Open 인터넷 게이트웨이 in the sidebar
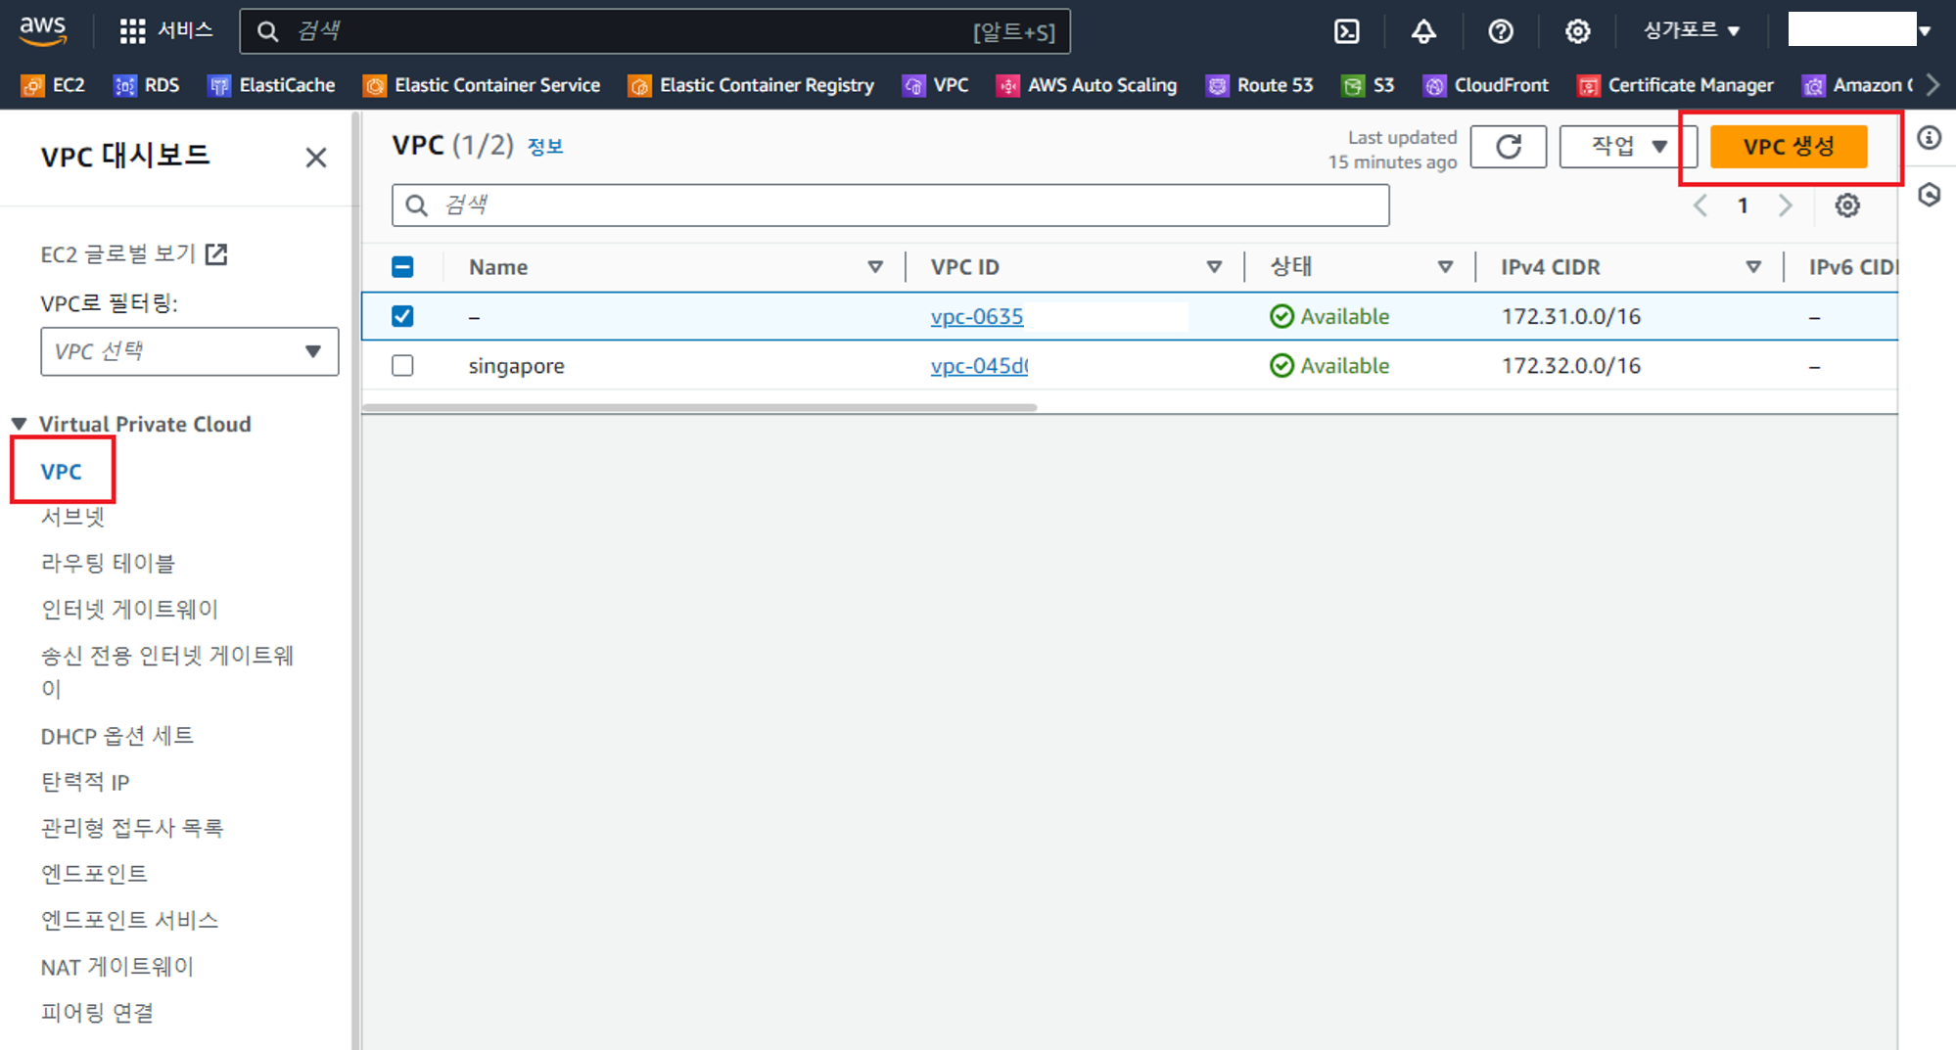Viewport: 1956px width, 1050px height. (129, 609)
